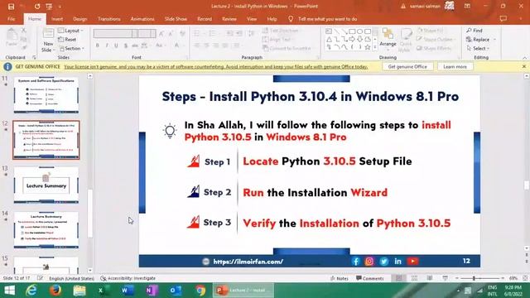Select the Oval shape in shapes gallery

[359, 31]
